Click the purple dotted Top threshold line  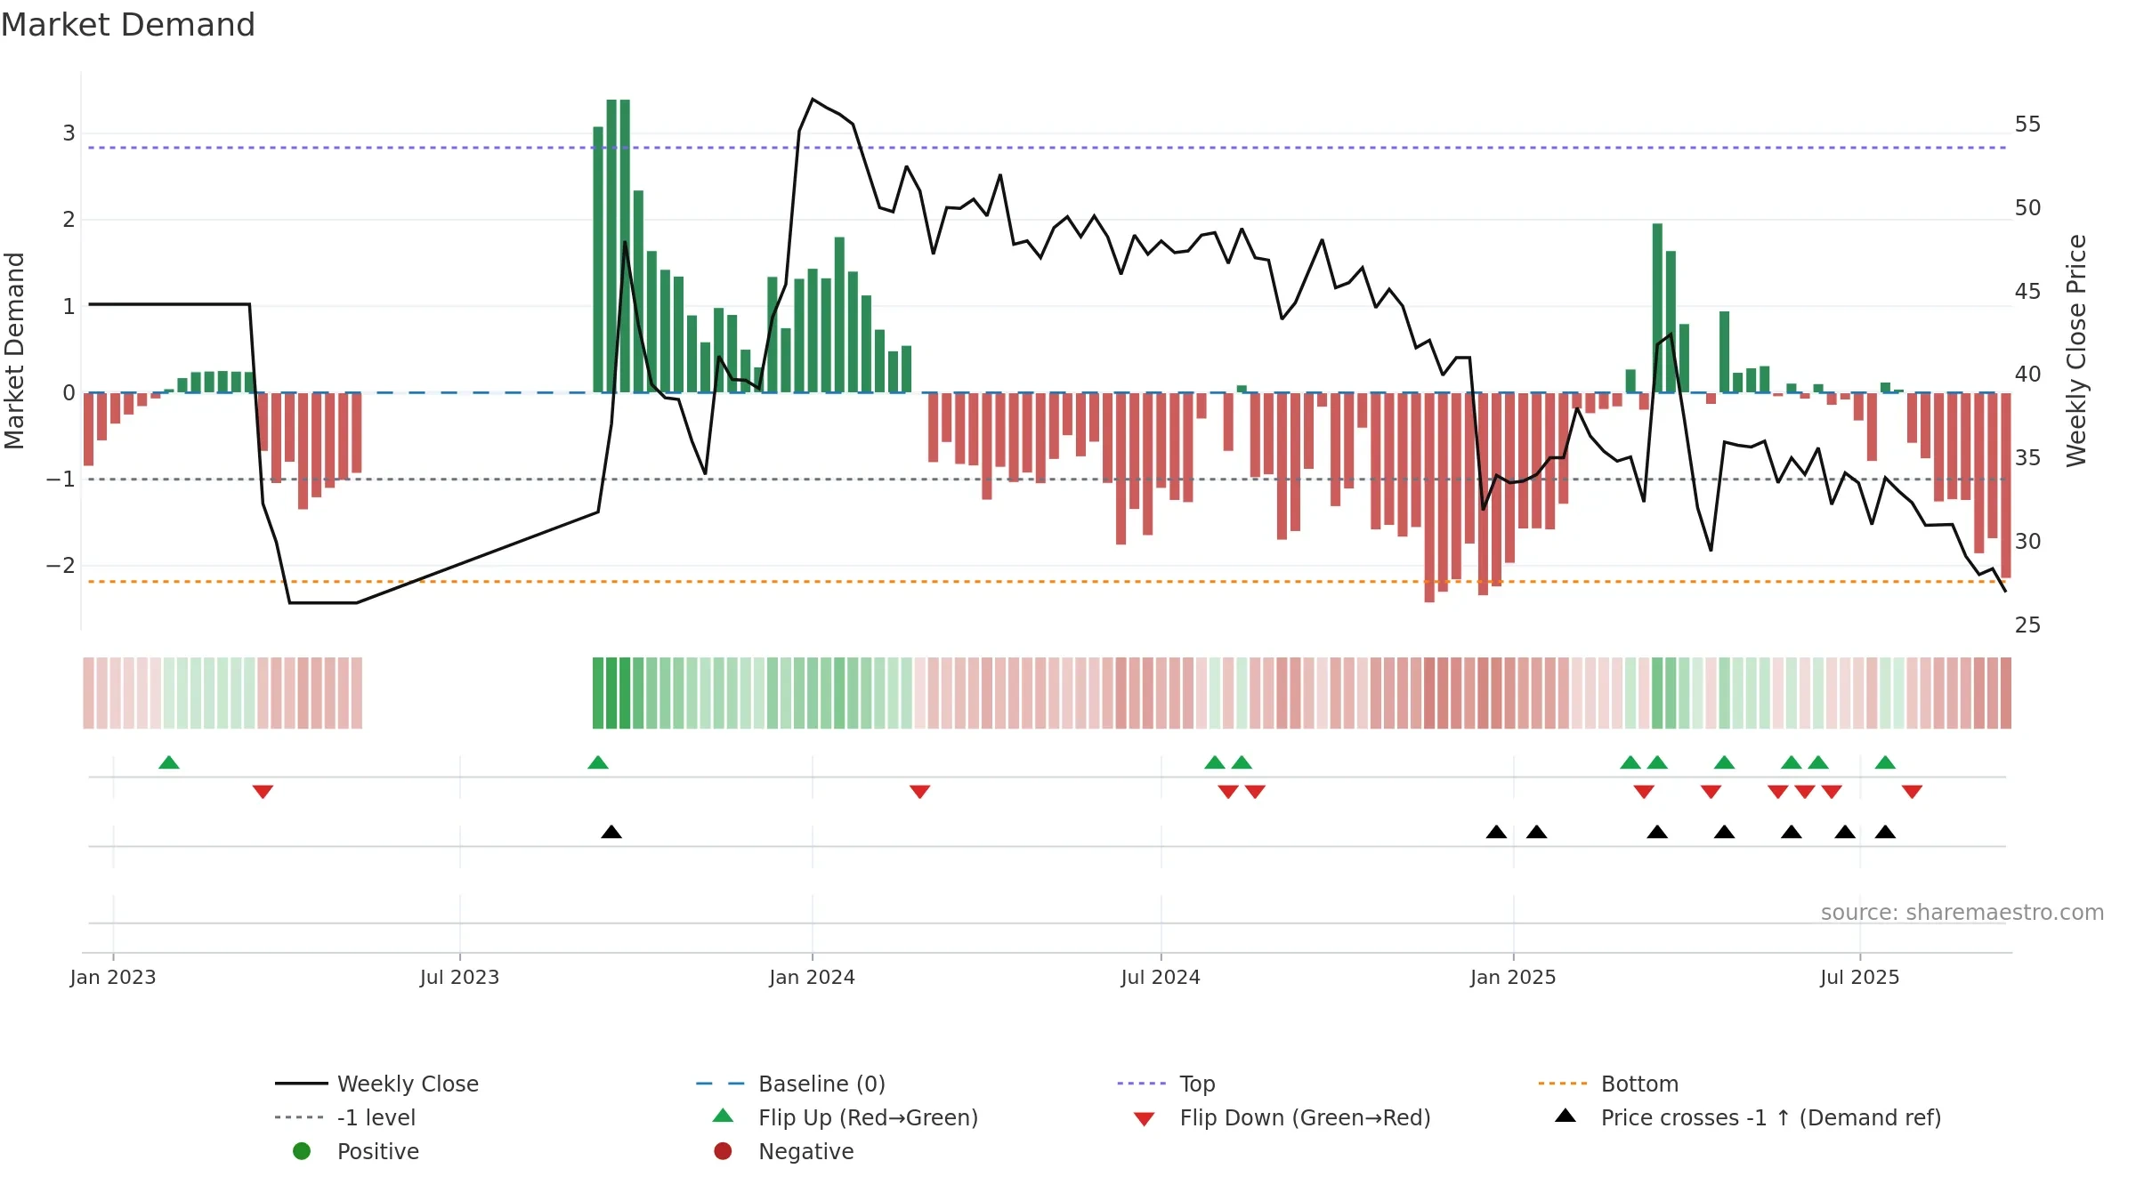click(x=1047, y=148)
